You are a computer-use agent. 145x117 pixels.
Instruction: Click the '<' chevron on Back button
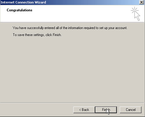coord(80,110)
